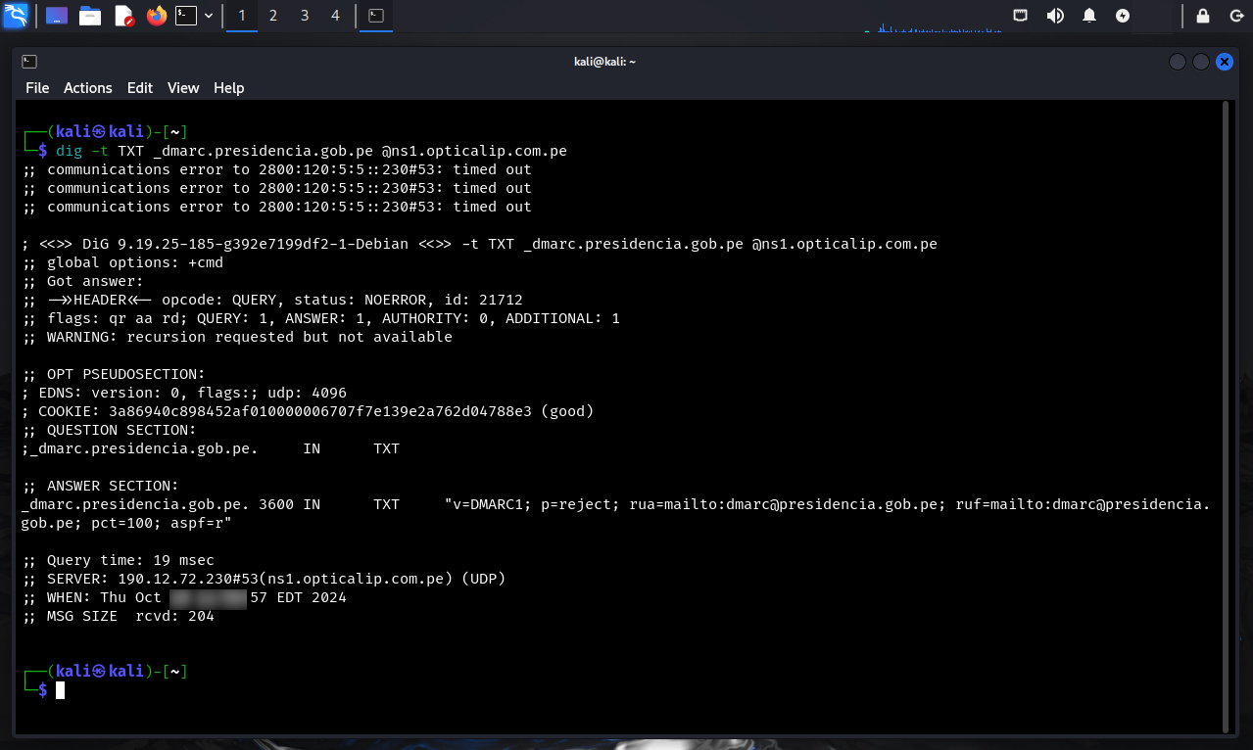The image size is (1253, 750).
Task: Open the file manager from panel
Action: click(x=90, y=16)
